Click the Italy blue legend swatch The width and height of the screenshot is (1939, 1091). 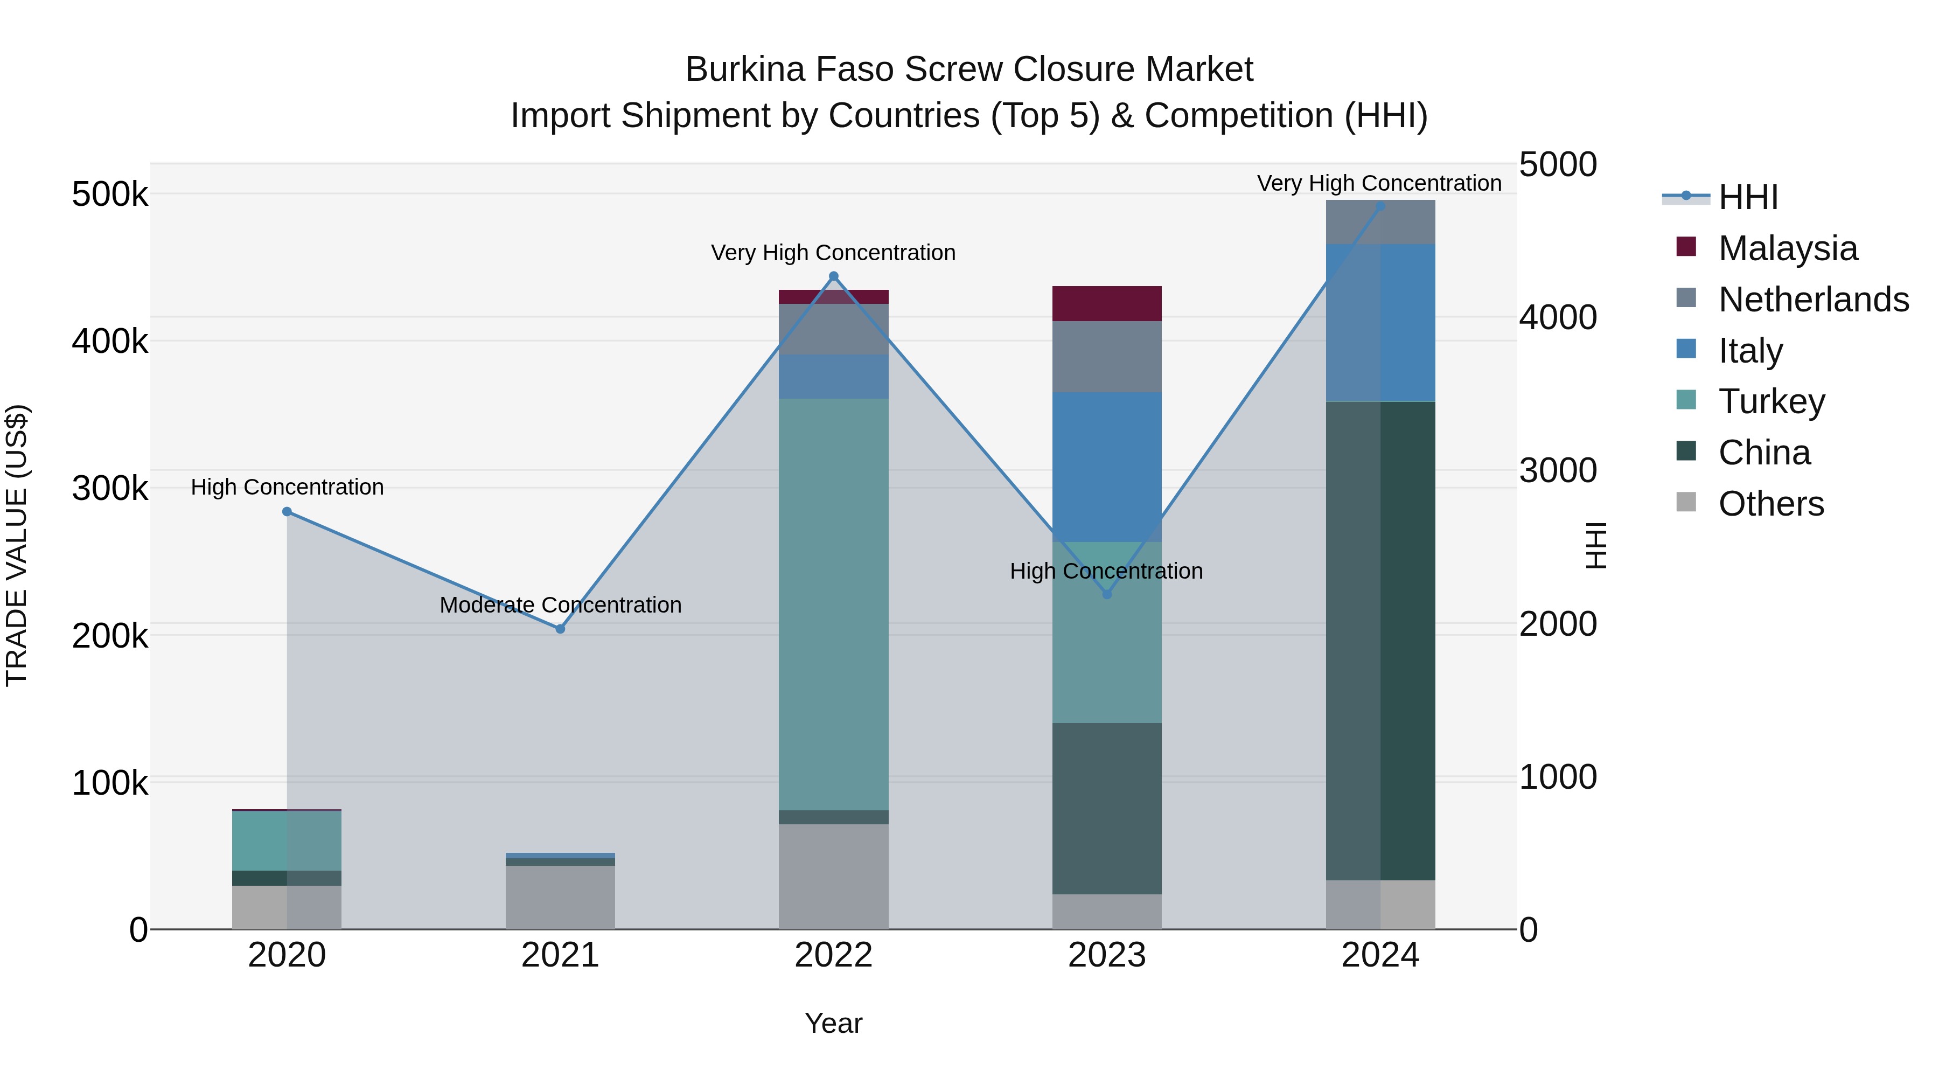[x=1686, y=349]
